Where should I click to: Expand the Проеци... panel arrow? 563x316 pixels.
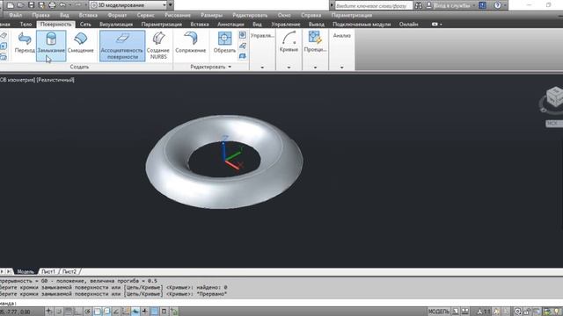(315, 68)
